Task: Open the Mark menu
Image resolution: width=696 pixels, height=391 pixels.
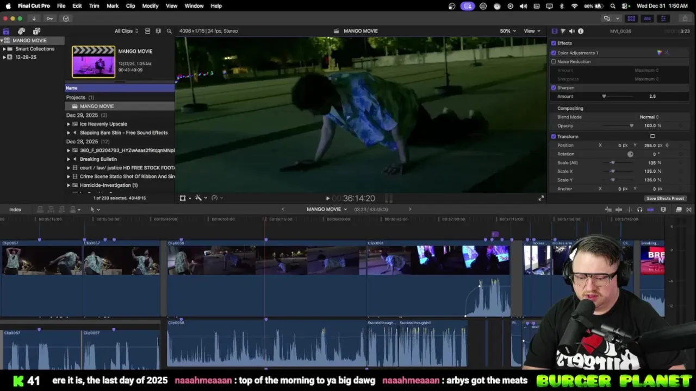Action: 113,6
